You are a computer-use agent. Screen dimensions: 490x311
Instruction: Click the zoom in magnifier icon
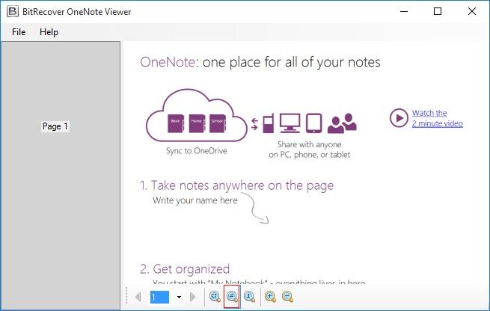pyautogui.click(x=270, y=296)
